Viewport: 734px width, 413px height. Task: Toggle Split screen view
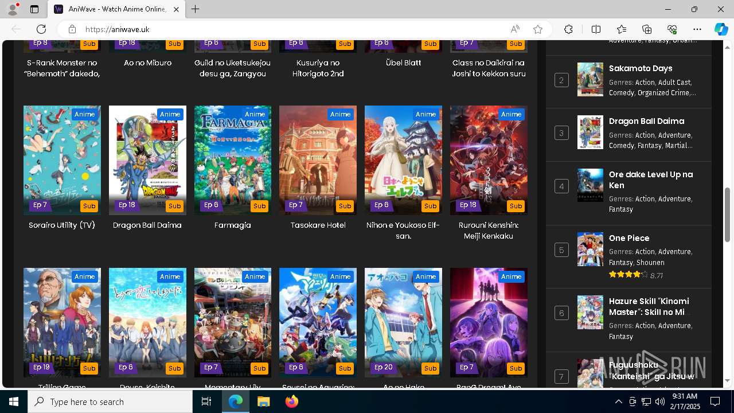[x=596, y=29]
